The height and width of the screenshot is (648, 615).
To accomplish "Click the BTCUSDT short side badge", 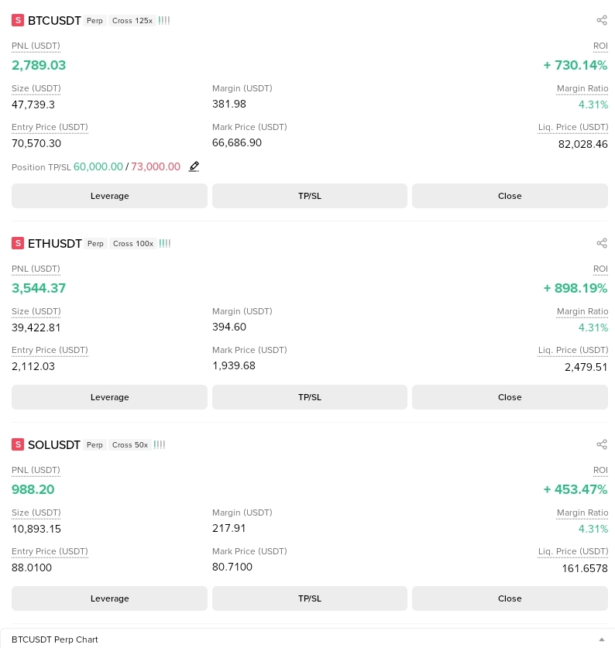I will (18, 20).
